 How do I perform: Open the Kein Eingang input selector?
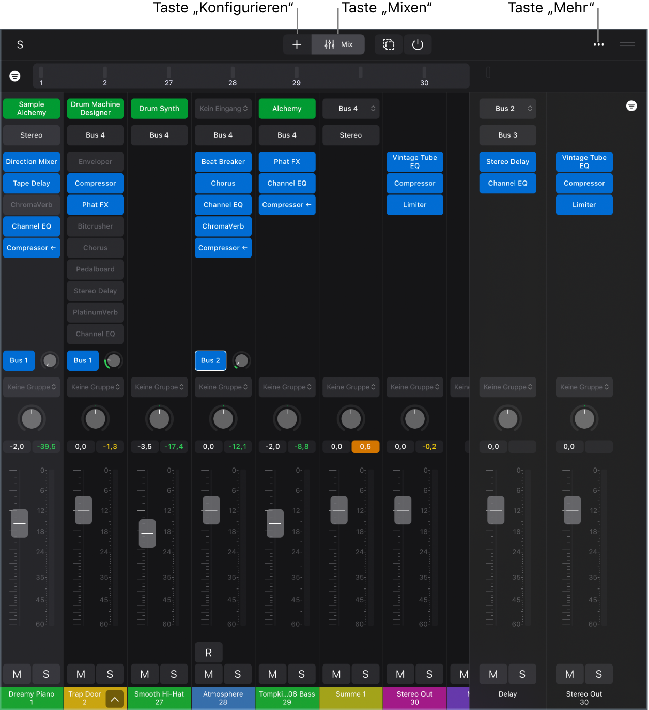click(223, 109)
